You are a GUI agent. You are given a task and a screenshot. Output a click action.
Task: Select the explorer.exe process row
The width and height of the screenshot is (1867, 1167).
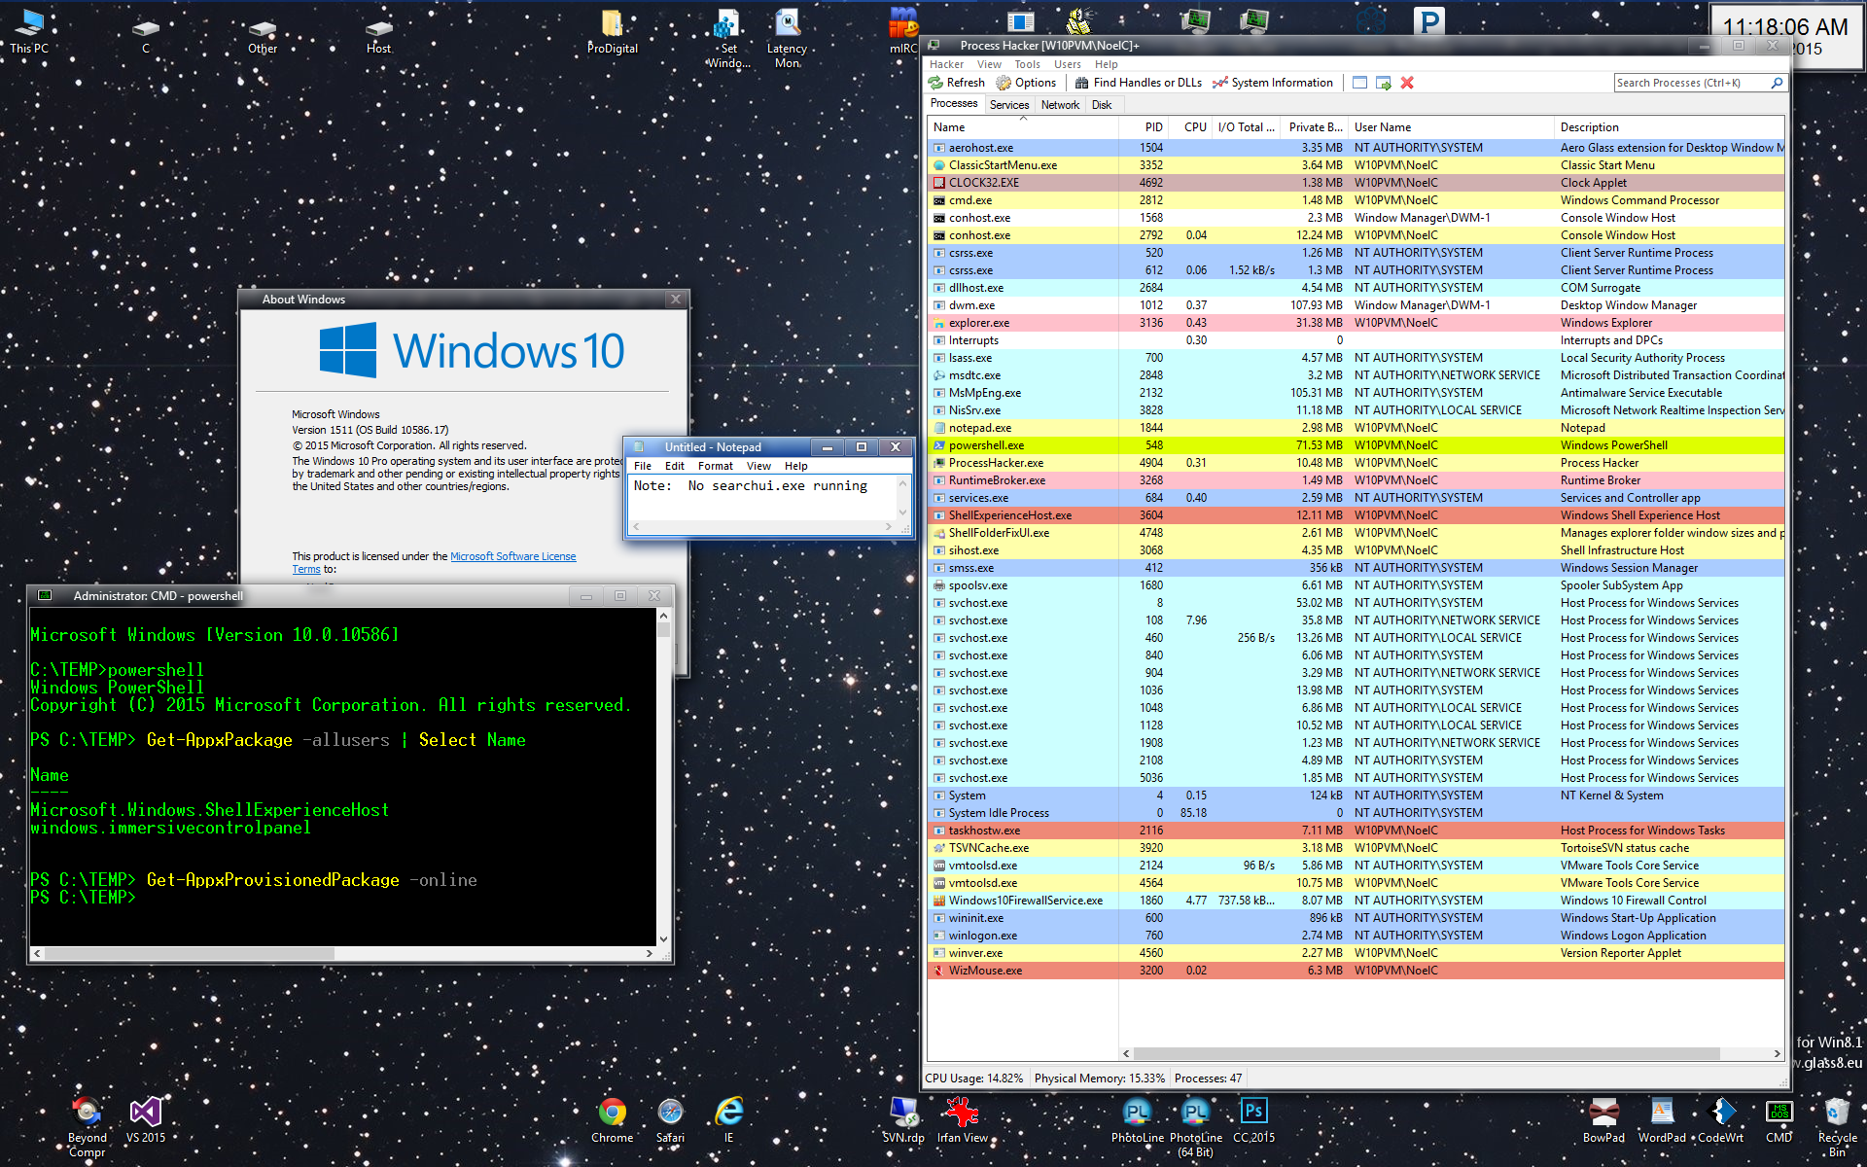pos(1356,323)
